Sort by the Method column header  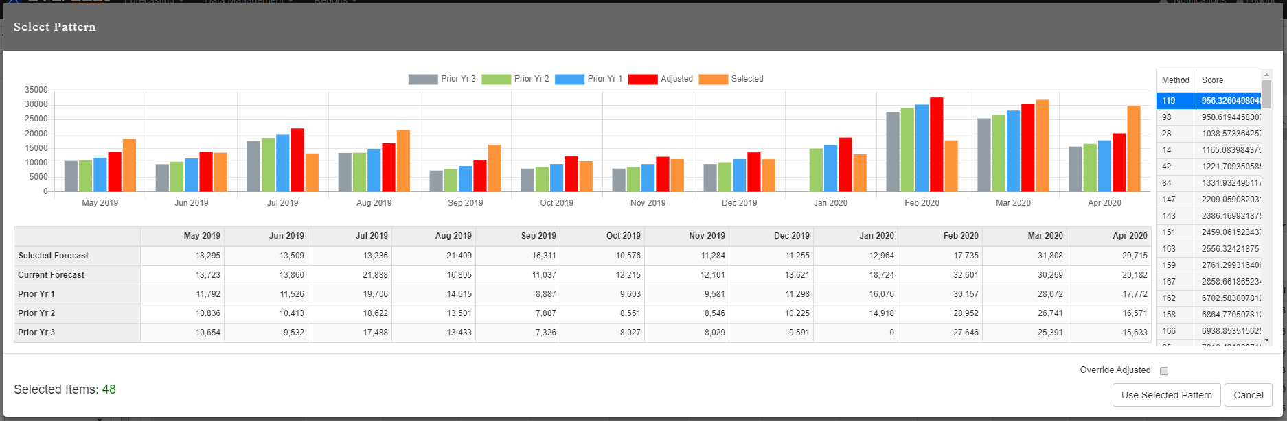pyautogui.click(x=1175, y=80)
